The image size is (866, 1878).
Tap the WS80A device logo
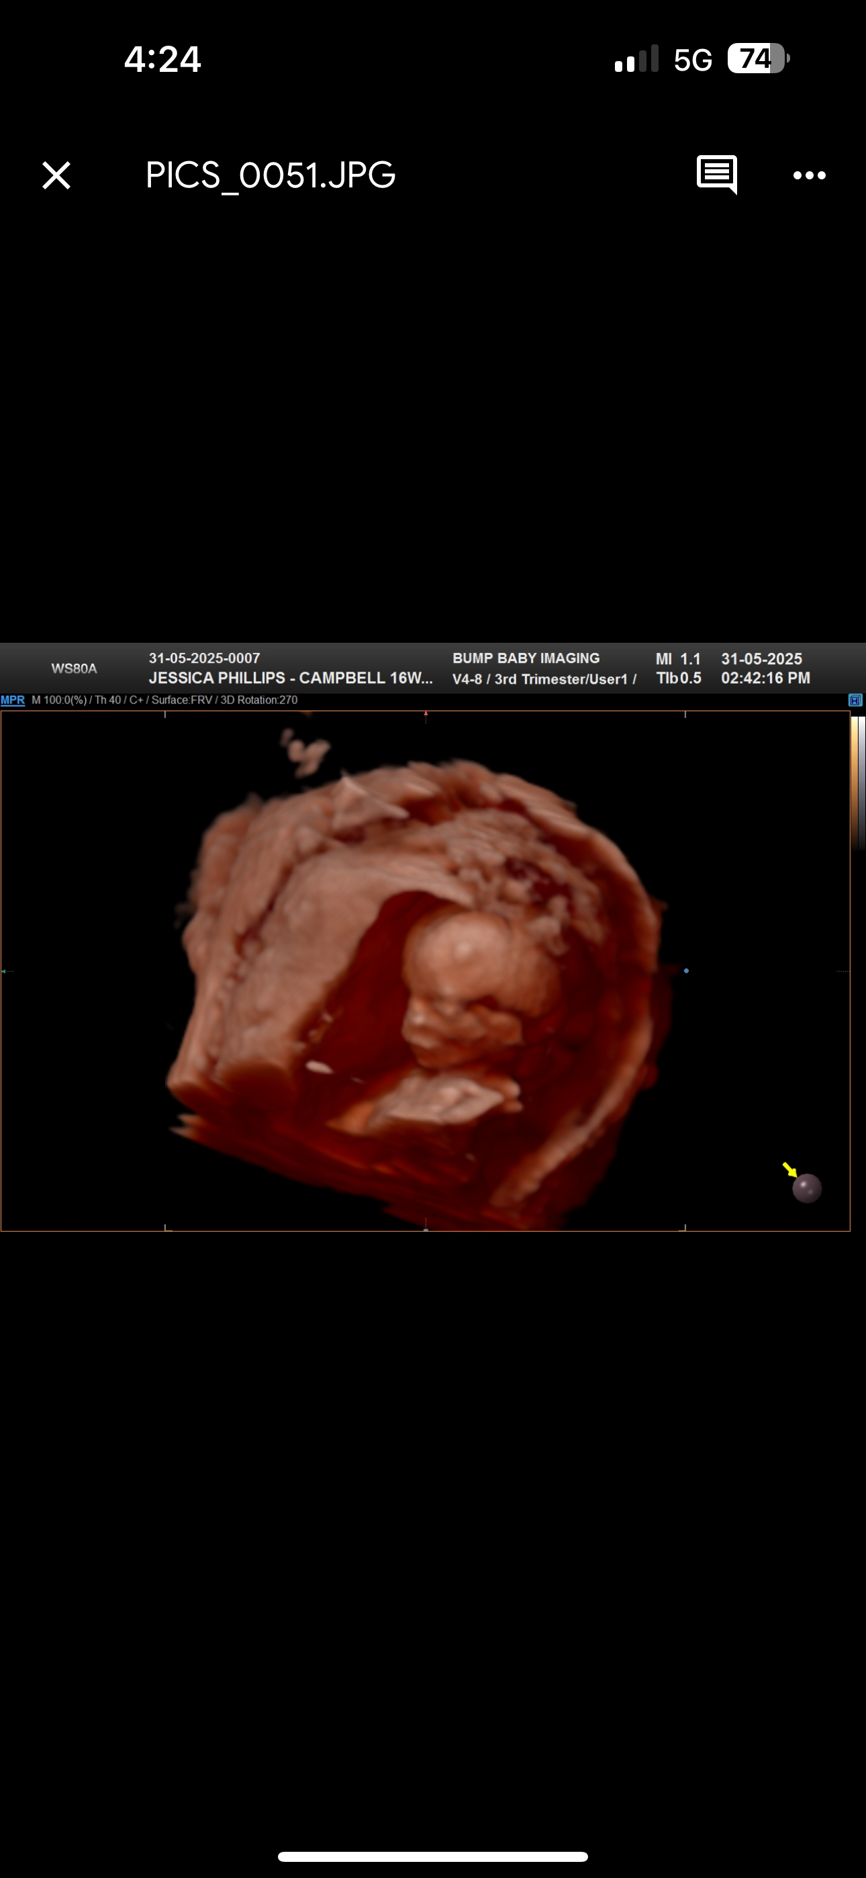coord(74,668)
